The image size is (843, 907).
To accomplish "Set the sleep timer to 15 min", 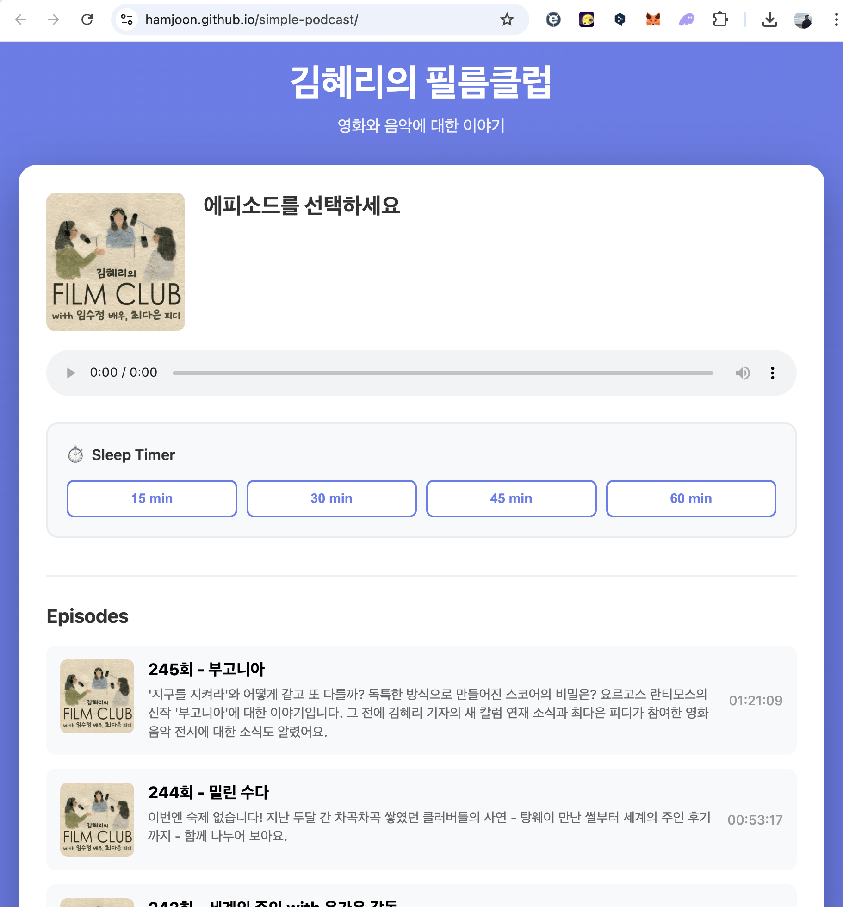I will [x=152, y=498].
